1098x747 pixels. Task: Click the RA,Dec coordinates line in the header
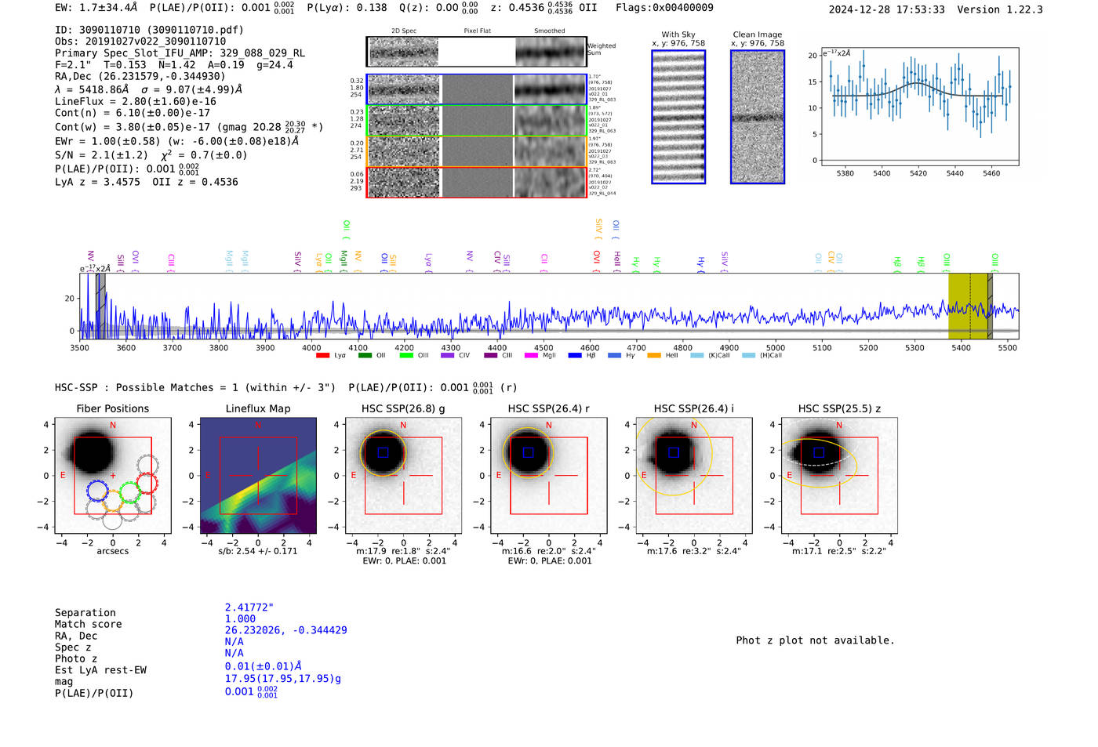pyautogui.click(x=140, y=76)
